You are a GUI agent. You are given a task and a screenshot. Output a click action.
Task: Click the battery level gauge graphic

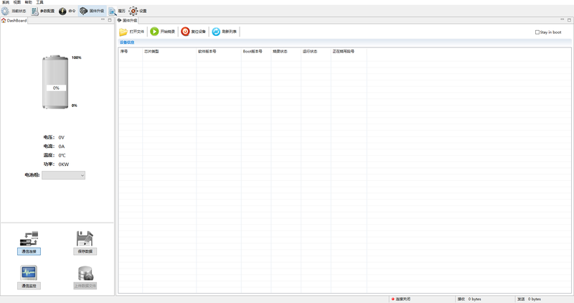coord(55,83)
